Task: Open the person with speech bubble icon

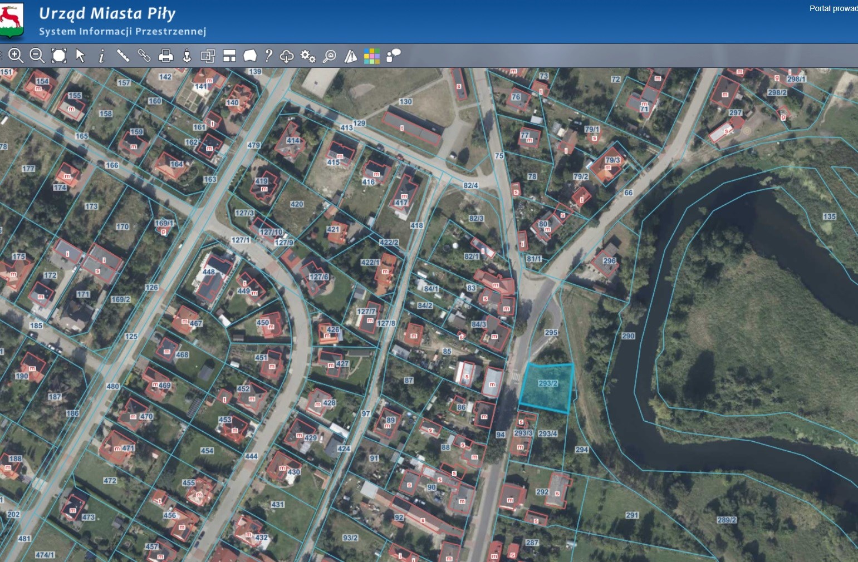Action: click(393, 56)
